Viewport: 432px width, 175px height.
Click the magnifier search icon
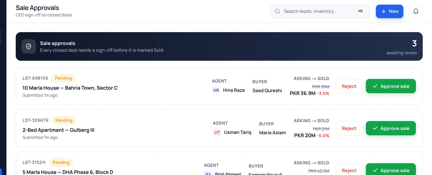(x=277, y=11)
